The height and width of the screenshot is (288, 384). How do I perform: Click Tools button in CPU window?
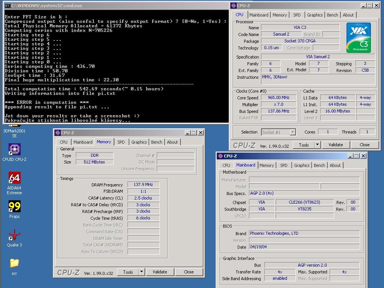click(x=304, y=145)
